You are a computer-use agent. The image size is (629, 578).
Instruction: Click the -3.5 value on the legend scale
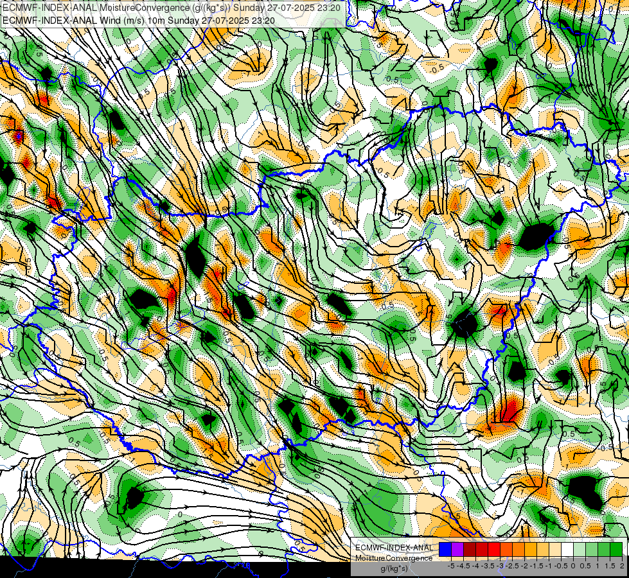point(488,566)
